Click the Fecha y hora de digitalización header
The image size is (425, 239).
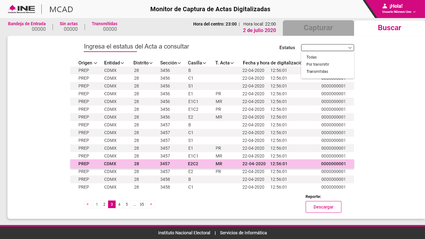[x=272, y=63]
